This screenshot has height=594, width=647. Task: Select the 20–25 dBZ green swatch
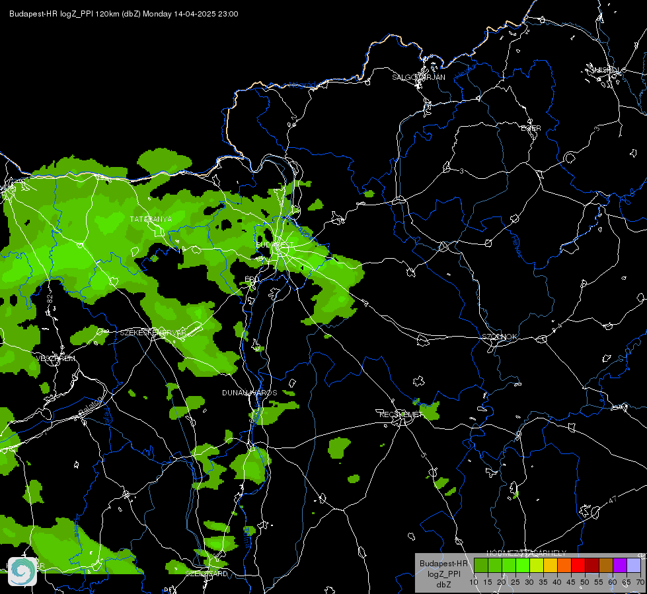point(509,565)
